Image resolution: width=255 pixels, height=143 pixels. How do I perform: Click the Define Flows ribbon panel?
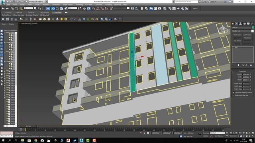[7, 15]
